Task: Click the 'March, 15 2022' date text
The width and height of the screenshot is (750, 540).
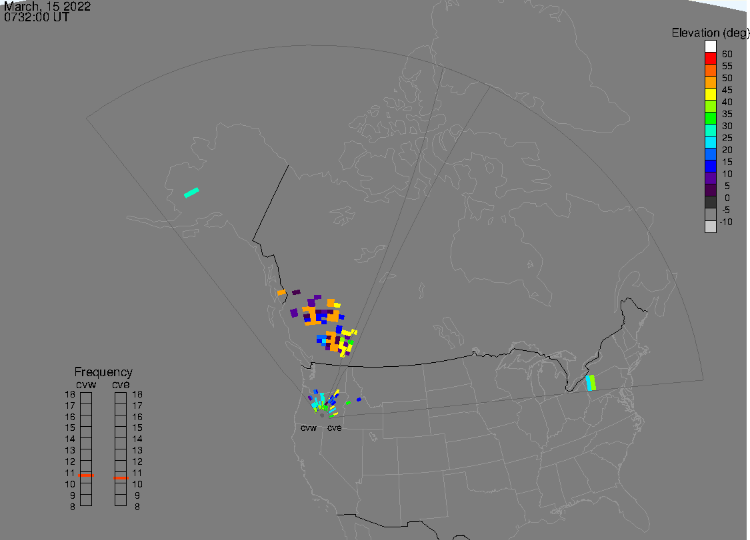Action: (47, 6)
